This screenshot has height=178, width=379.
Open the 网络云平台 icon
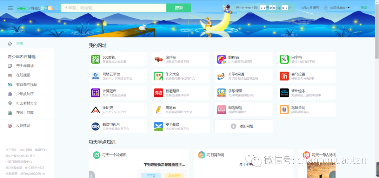(x=95, y=76)
